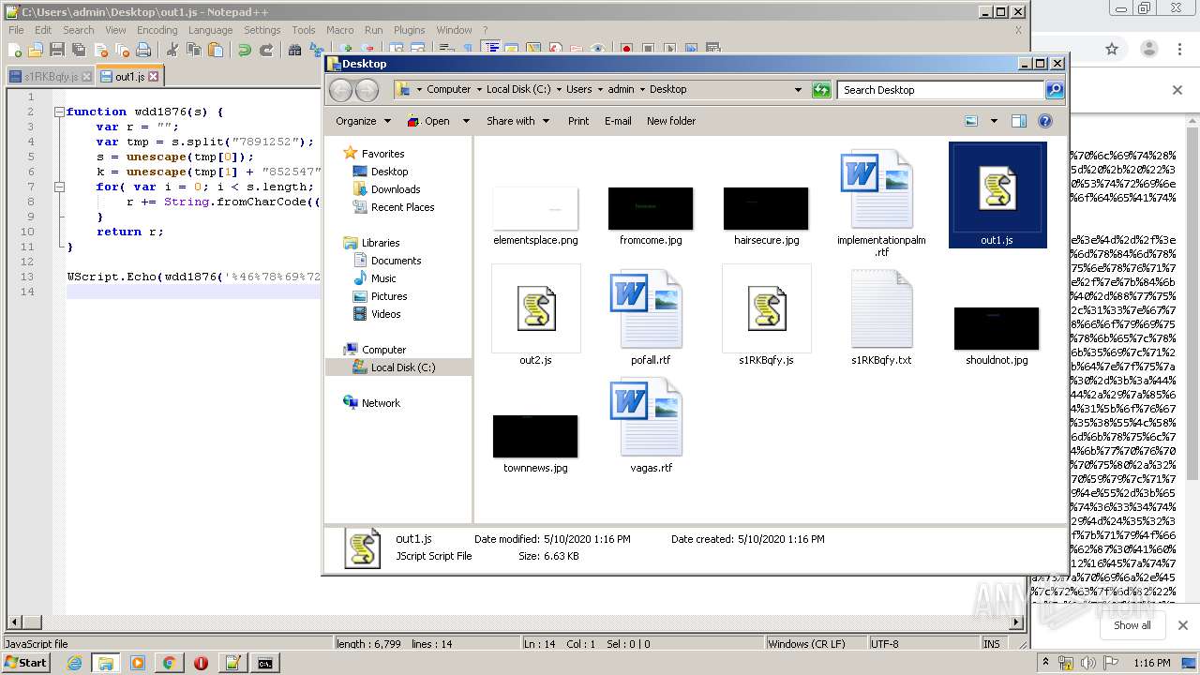
Task: Switch to the s1RKBqfy.js tab
Action: tap(50, 77)
